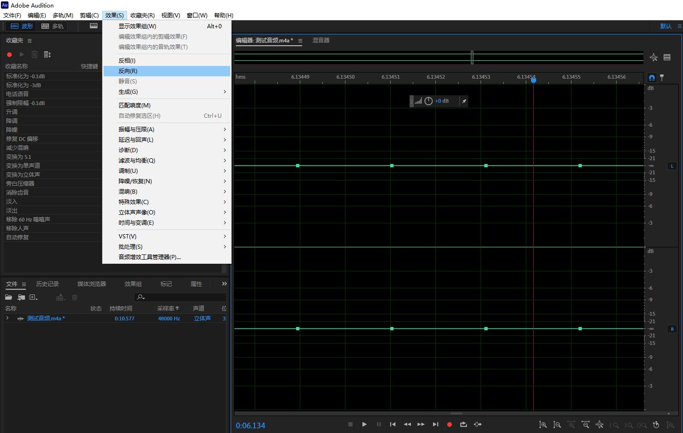Expand Amplitude and Compression submenu
Screen dimensions: 683x433
click(x=167, y=130)
